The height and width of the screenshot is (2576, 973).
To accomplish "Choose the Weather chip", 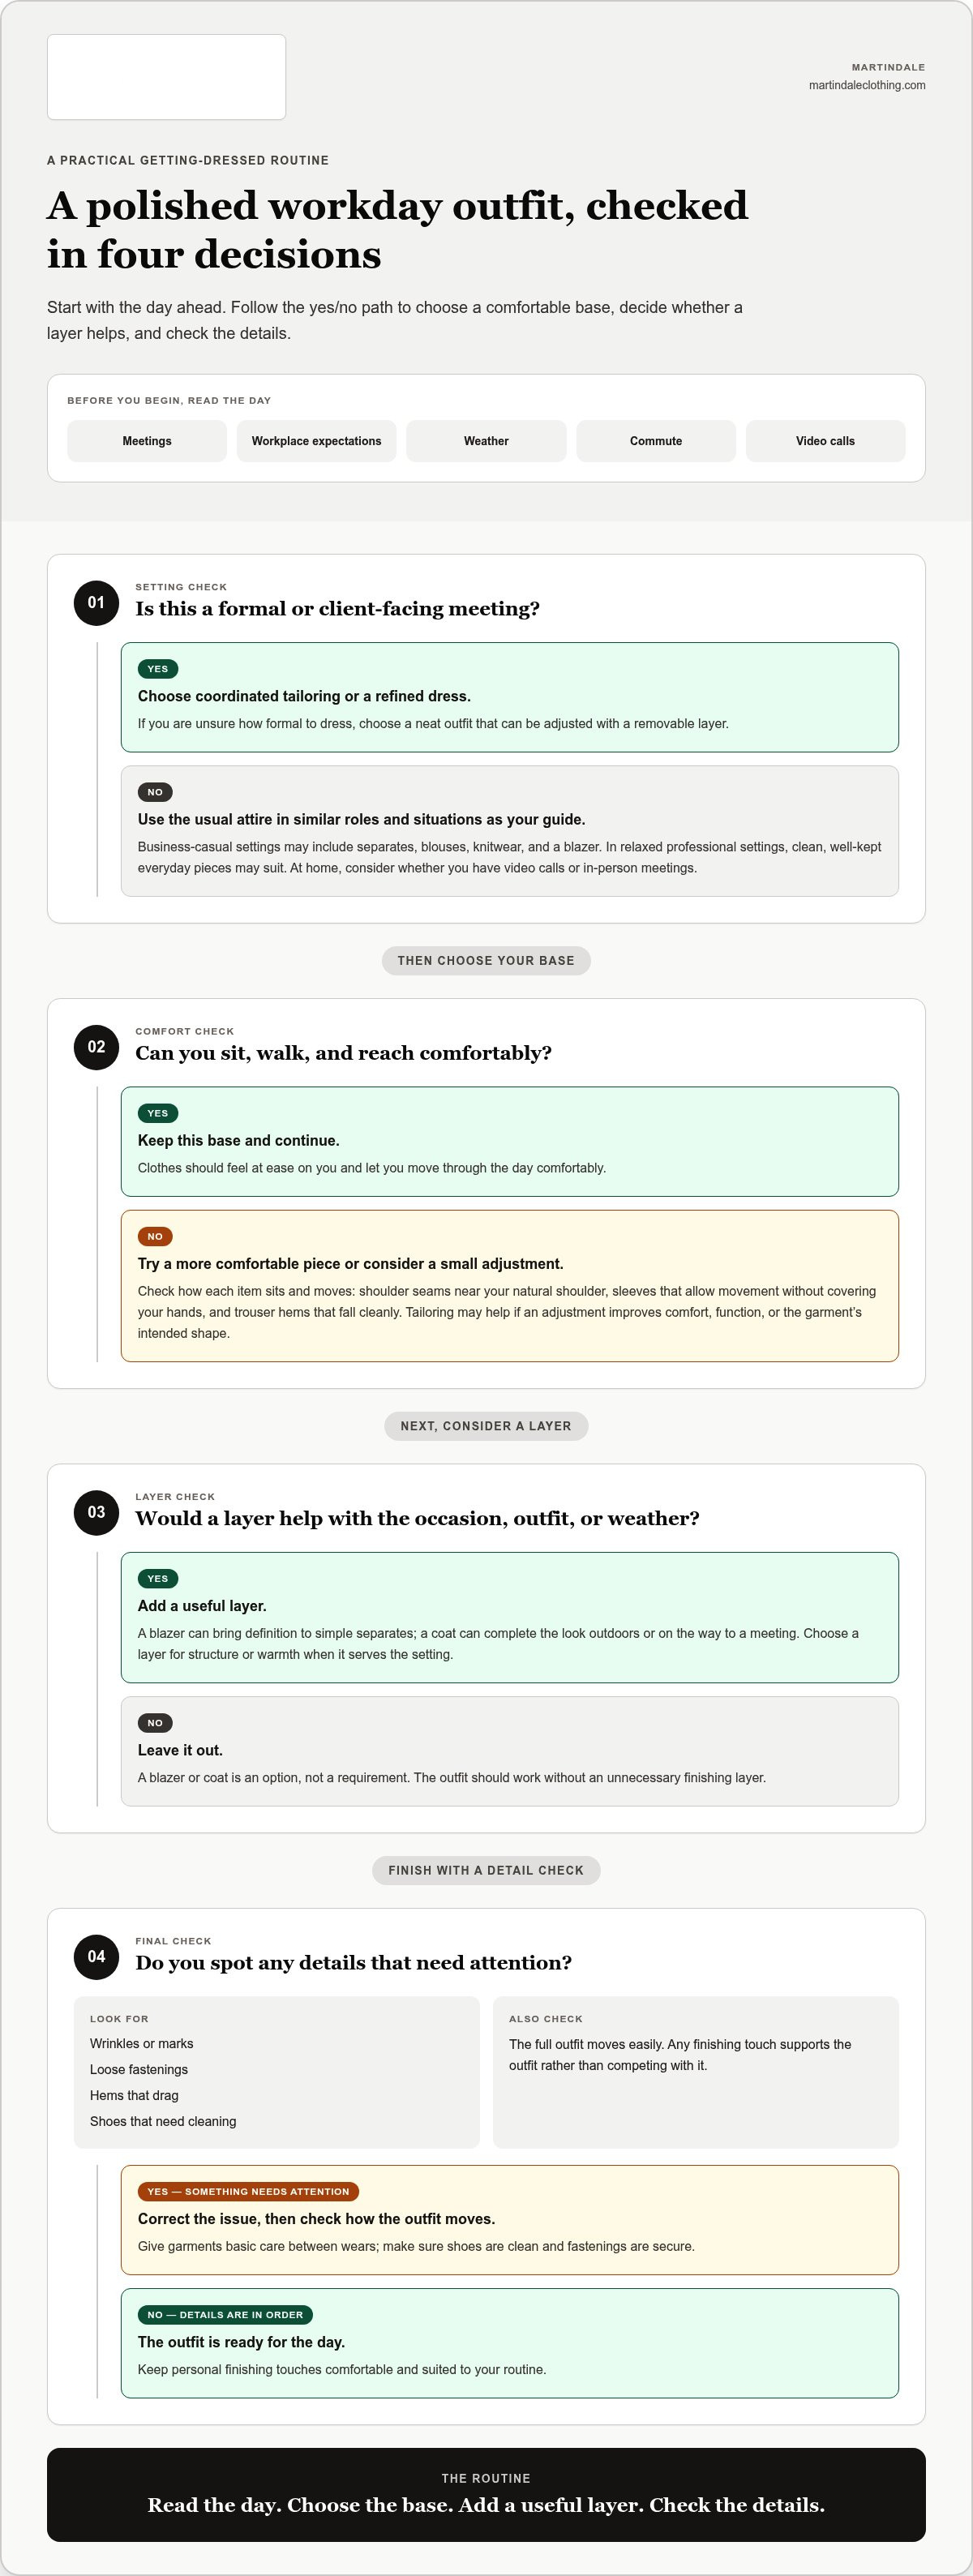I will (x=486, y=441).
